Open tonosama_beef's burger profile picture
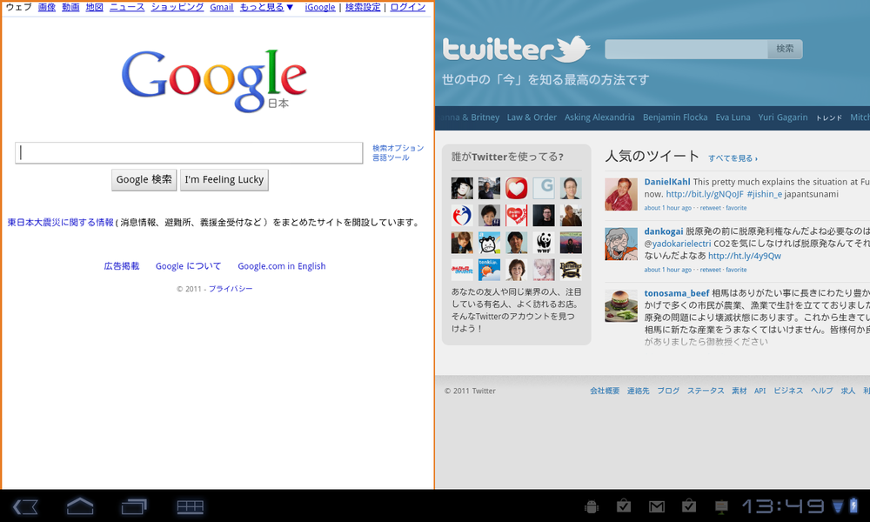Viewport: 870px width, 522px height. 621,305
